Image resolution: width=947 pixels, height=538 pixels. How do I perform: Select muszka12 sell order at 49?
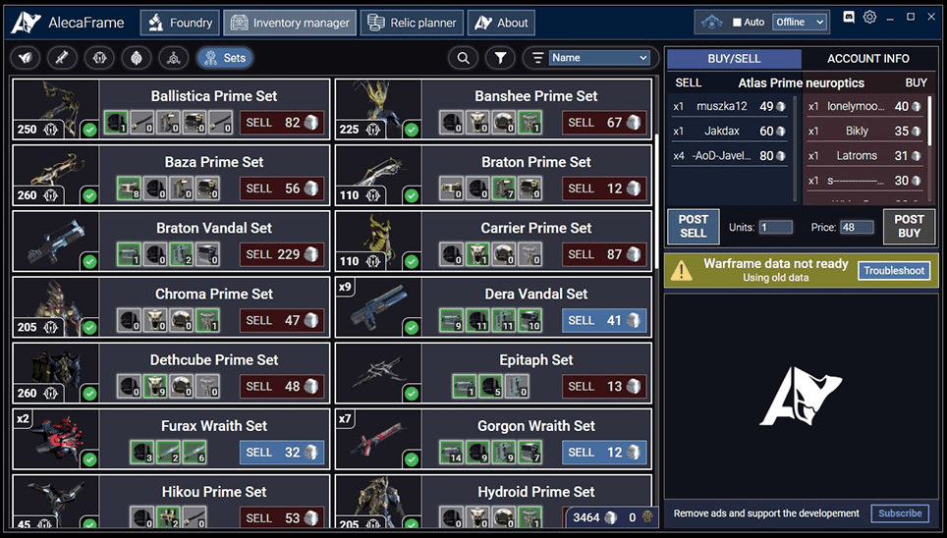point(730,106)
